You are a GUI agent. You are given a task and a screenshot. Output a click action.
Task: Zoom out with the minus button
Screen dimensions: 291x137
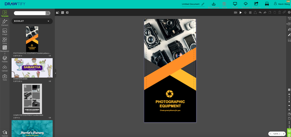270,134
